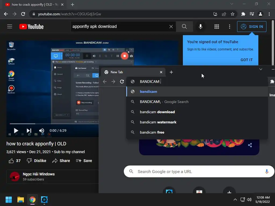Open the YouTube settings three-dot menu
This screenshot has width=275, height=206.
pyautogui.click(x=229, y=27)
